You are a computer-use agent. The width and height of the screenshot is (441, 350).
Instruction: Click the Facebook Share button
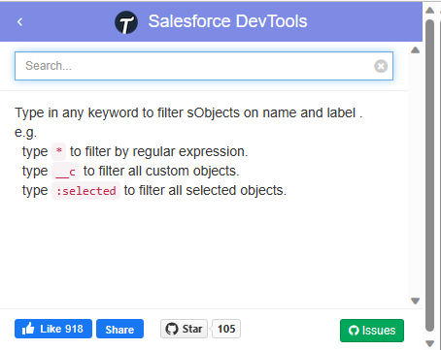(119, 329)
